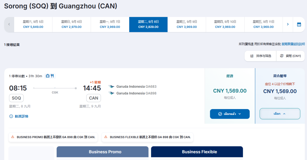Image resolution: width=307 pixels, height=160 pixels.
Task: Choose the 星期六 9月5日 CNY 5,849.00 tab
Action: pyautogui.click(x=33, y=24)
